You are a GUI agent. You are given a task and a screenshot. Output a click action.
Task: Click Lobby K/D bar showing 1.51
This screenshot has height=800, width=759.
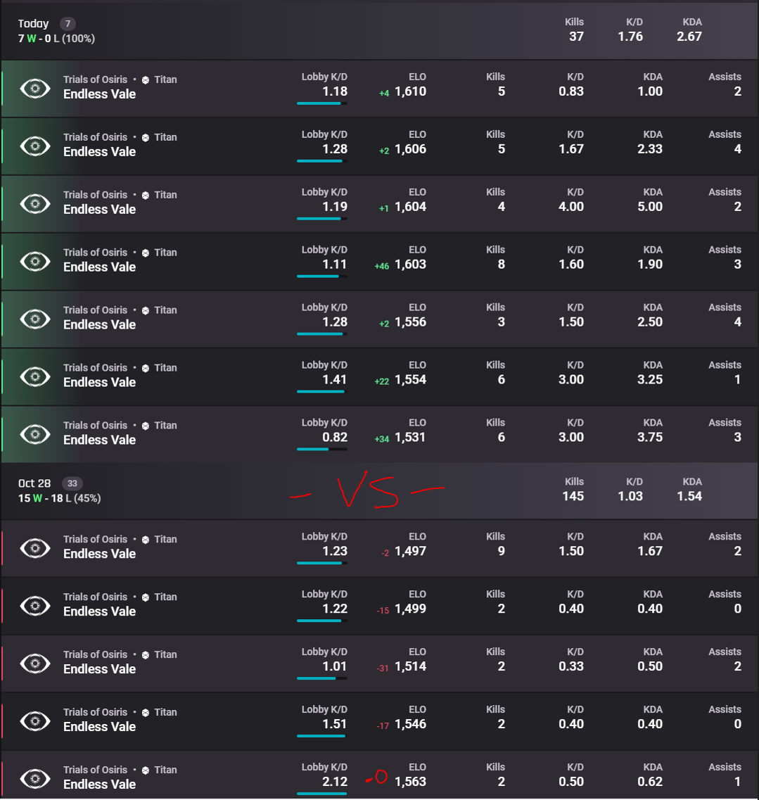click(322, 736)
